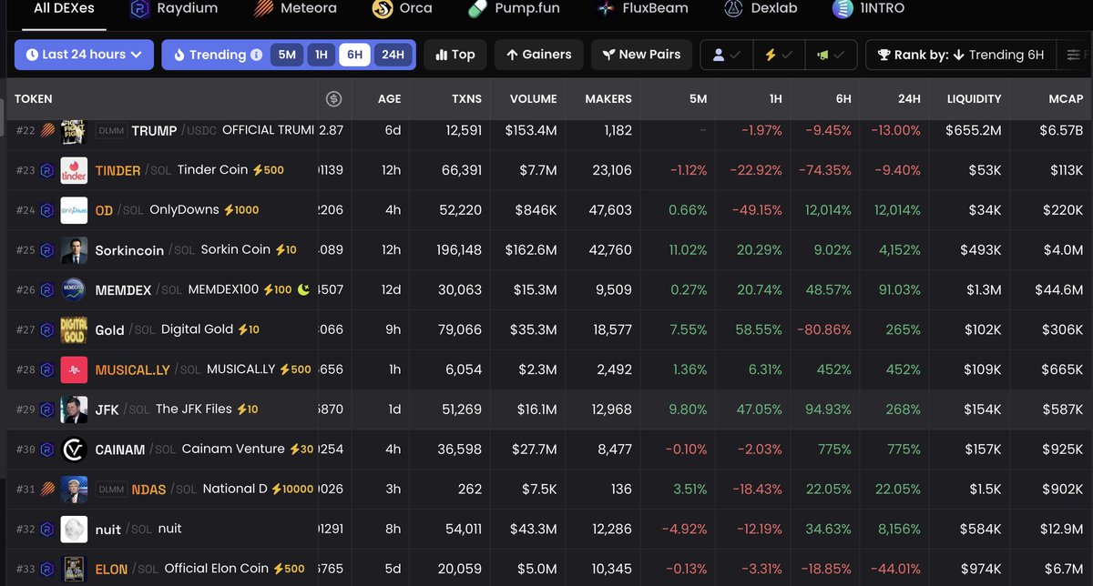
Task: Click the nuit token logo
Action: click(x=74, y=529)
